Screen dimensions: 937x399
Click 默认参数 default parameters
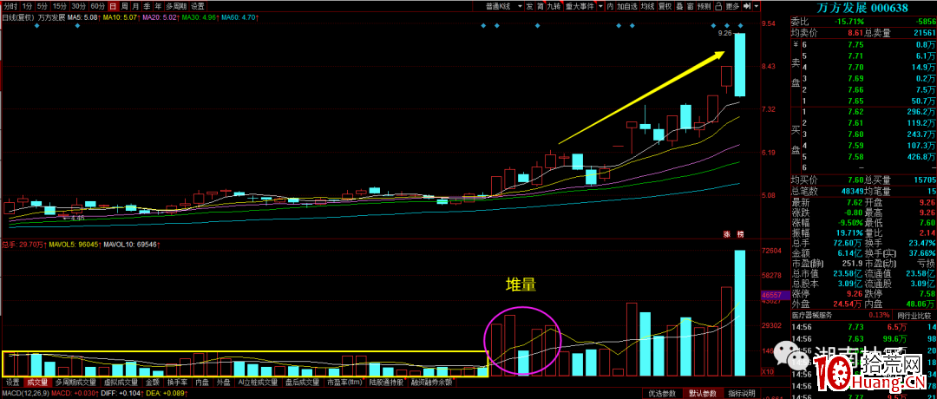click(702, 393)
